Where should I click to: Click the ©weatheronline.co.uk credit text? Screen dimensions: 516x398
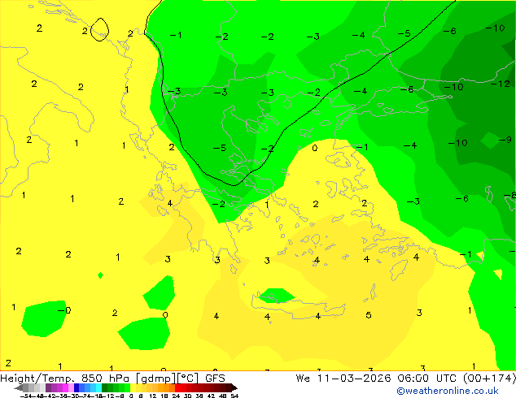(448, 391)
